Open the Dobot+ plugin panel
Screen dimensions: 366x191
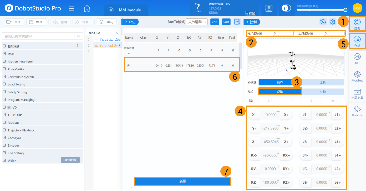(357, 111)
